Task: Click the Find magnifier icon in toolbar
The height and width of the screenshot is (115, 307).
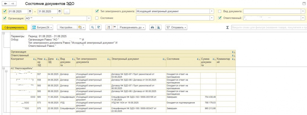Action: [92, 27]
